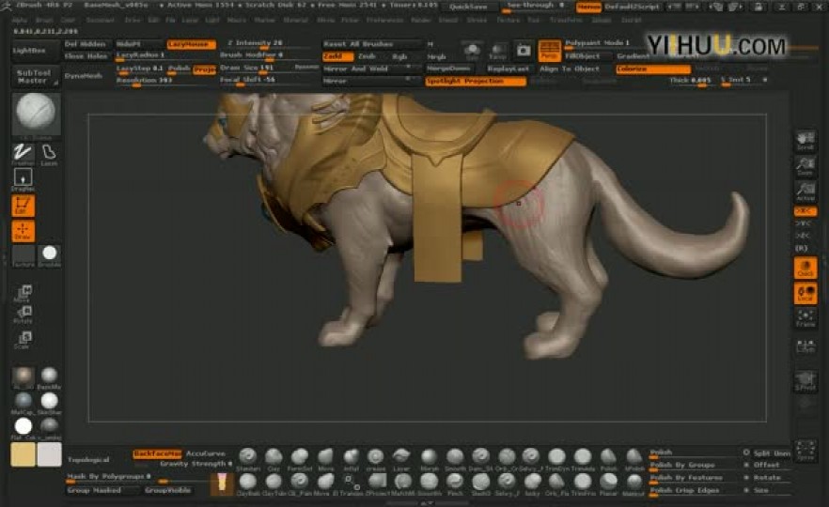
Task: Select the Planar brush icon
Action: 608,484
